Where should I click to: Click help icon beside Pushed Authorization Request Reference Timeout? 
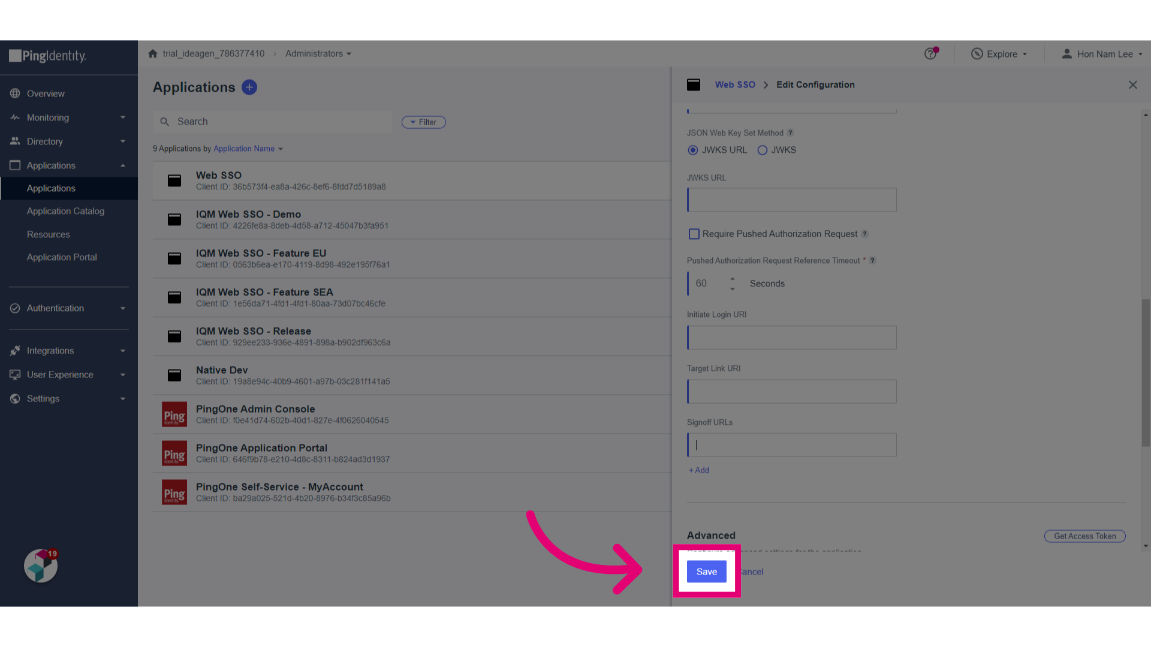pos(873,261)
